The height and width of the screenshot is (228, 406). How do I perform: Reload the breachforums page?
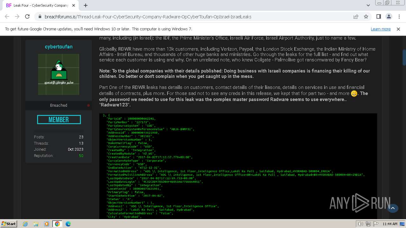point(27,16)
